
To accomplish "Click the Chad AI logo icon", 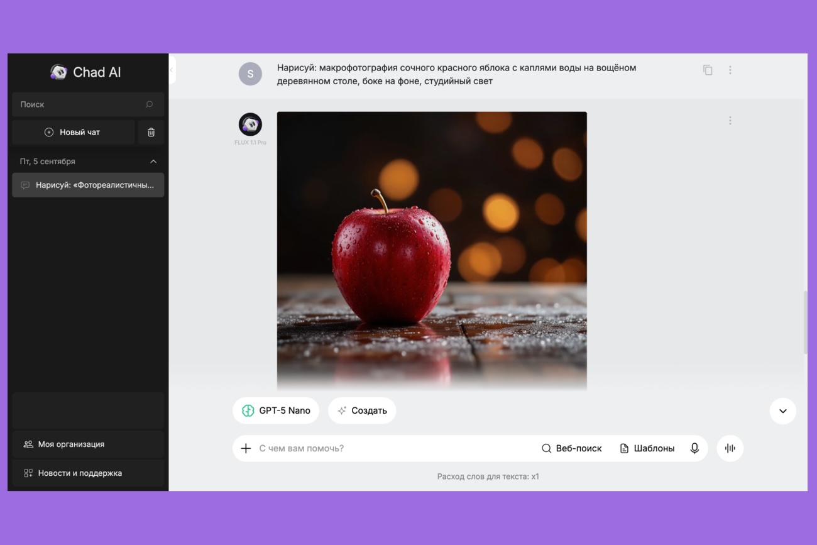I will click(58, 72).
